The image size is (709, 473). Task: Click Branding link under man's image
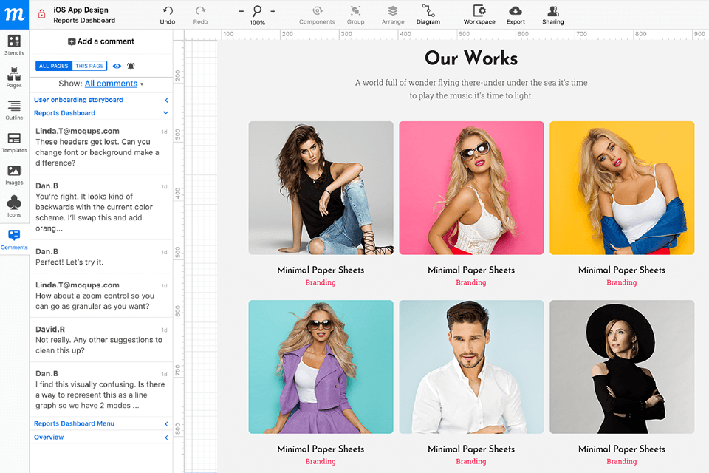[471, 461]
